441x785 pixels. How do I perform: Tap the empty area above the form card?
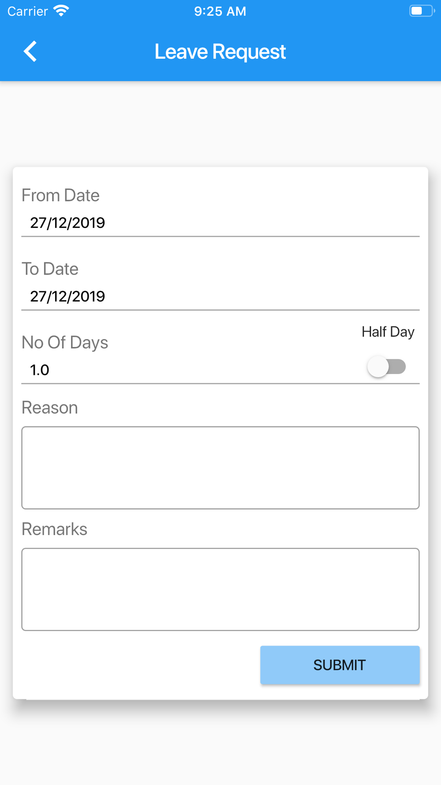220,124
